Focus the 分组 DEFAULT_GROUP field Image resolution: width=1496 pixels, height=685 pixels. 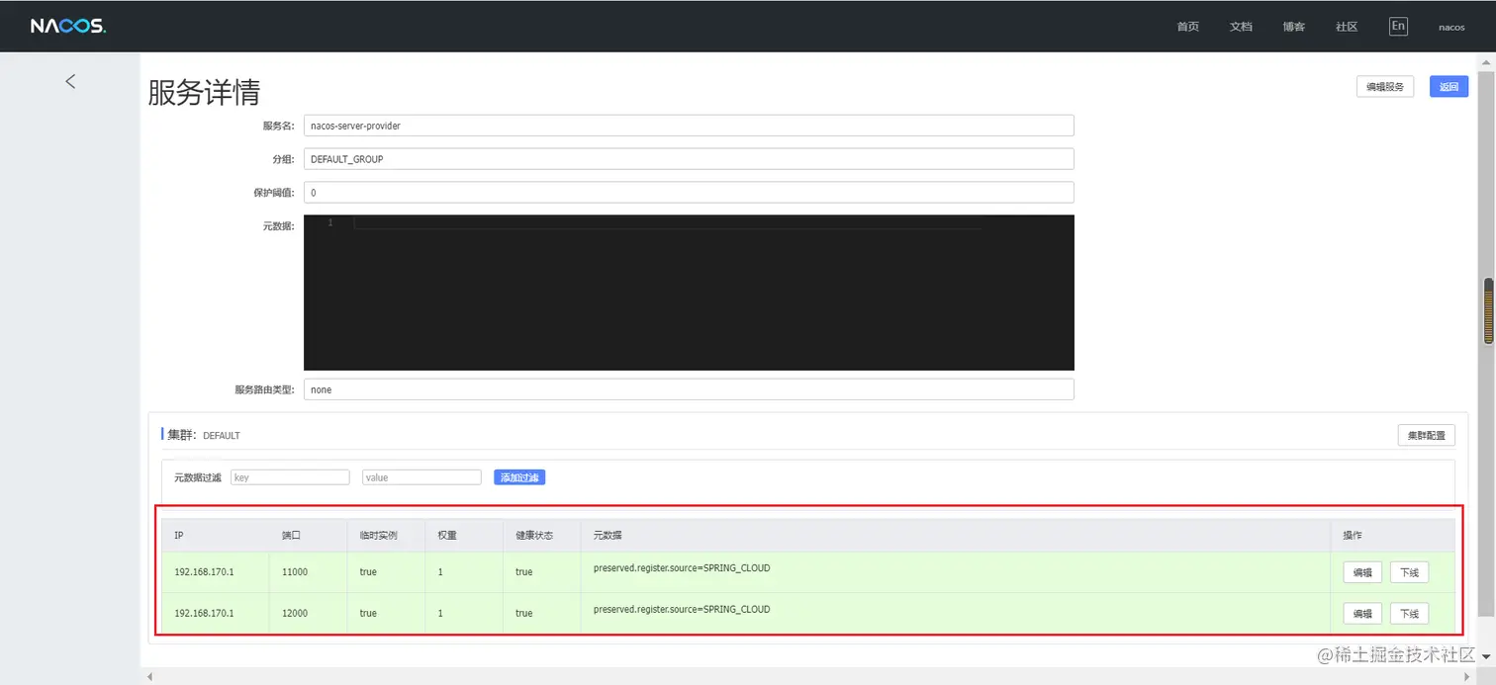689,159
